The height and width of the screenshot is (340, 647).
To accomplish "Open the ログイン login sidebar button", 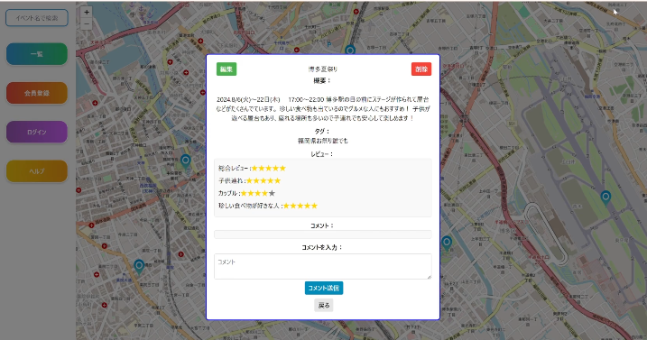I will click(37, 132).
